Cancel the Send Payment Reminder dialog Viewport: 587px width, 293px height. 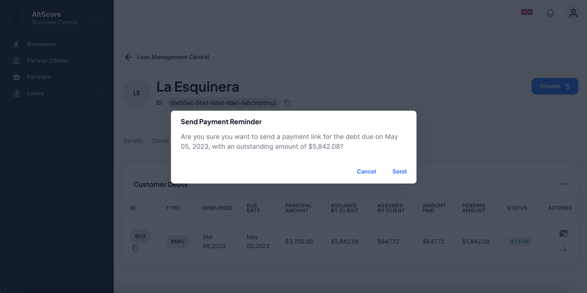point(366,171)
